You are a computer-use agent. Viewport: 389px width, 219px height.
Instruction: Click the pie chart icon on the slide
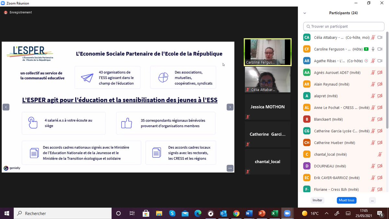point(163,78)
